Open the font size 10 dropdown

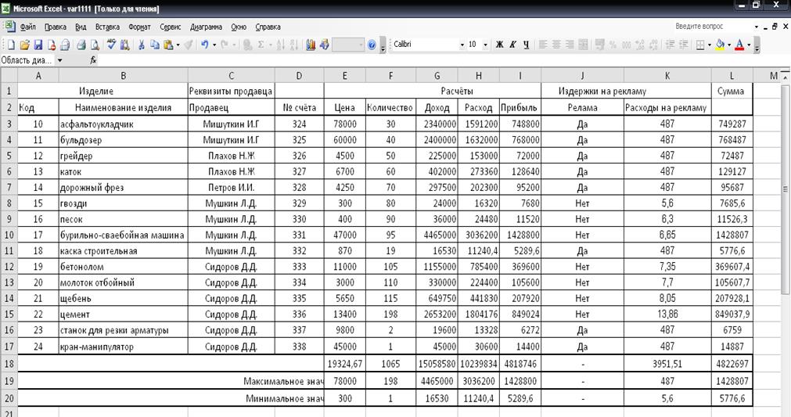(485, 45)
